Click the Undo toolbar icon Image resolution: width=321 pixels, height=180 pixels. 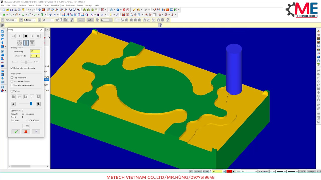29,10
